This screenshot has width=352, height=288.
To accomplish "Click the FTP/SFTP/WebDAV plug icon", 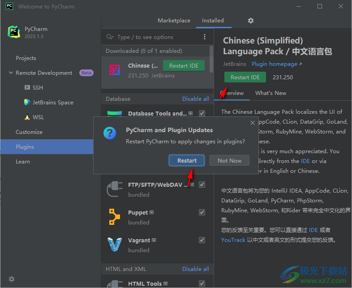I will pos(115,189).
